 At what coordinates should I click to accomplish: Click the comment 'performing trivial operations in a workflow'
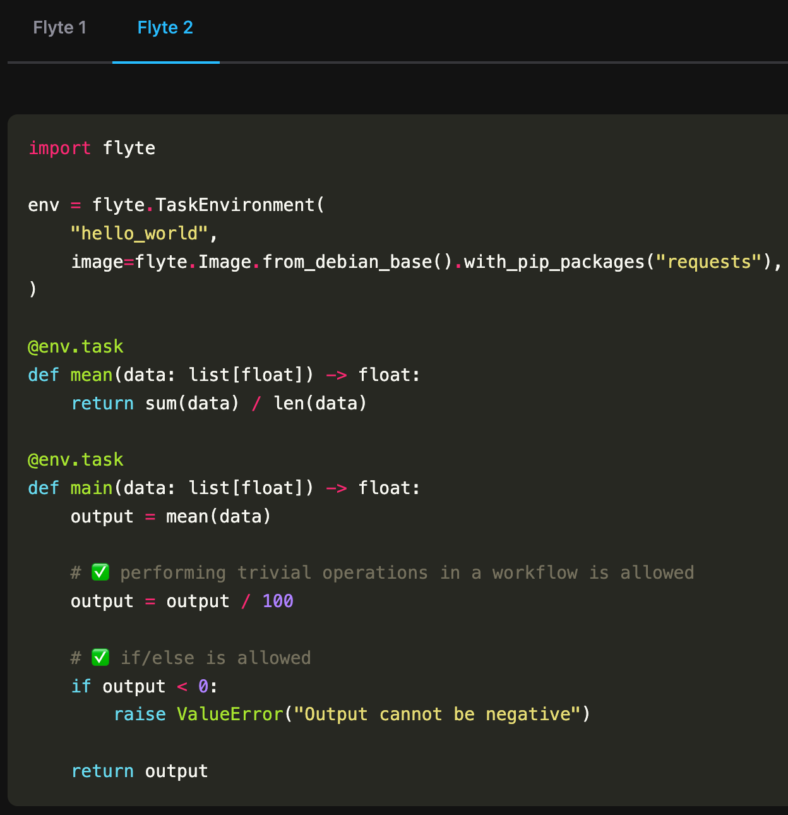tap(349, 572)
